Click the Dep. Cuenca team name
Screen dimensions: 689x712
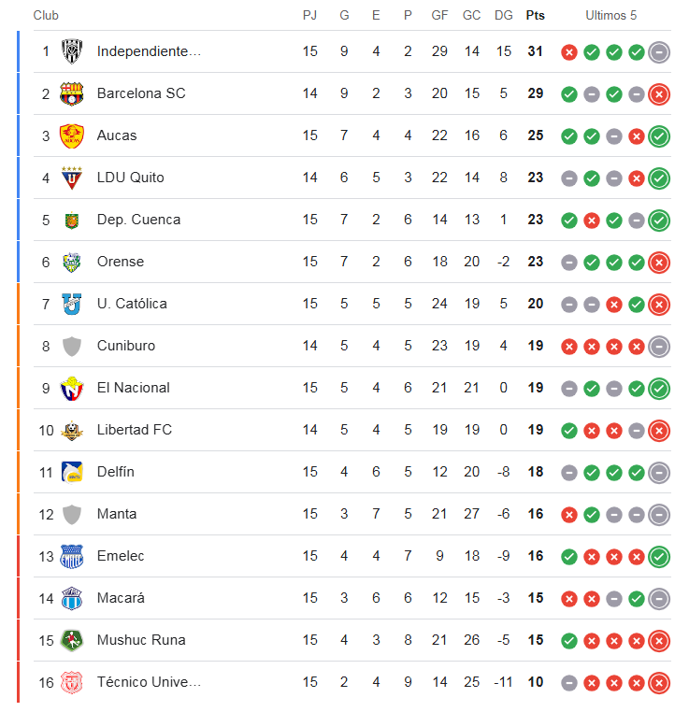point(139,220)
